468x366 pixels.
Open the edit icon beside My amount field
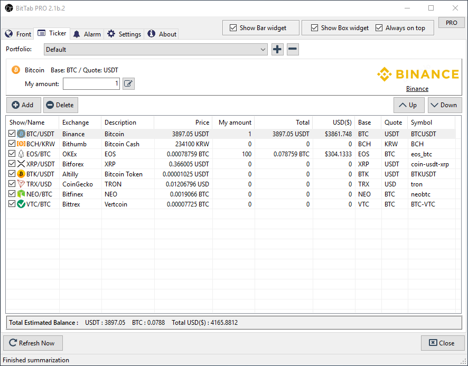[128, 83]
